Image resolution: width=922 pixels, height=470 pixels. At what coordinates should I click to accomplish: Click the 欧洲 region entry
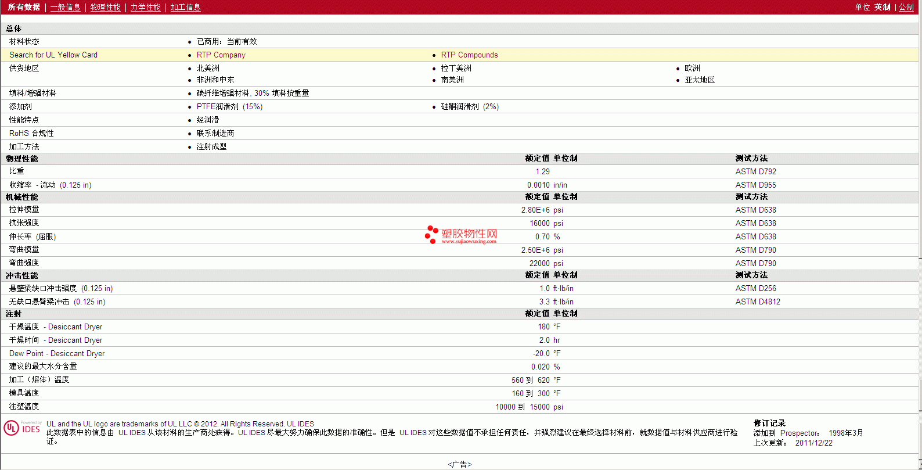(x=692, y=68)
